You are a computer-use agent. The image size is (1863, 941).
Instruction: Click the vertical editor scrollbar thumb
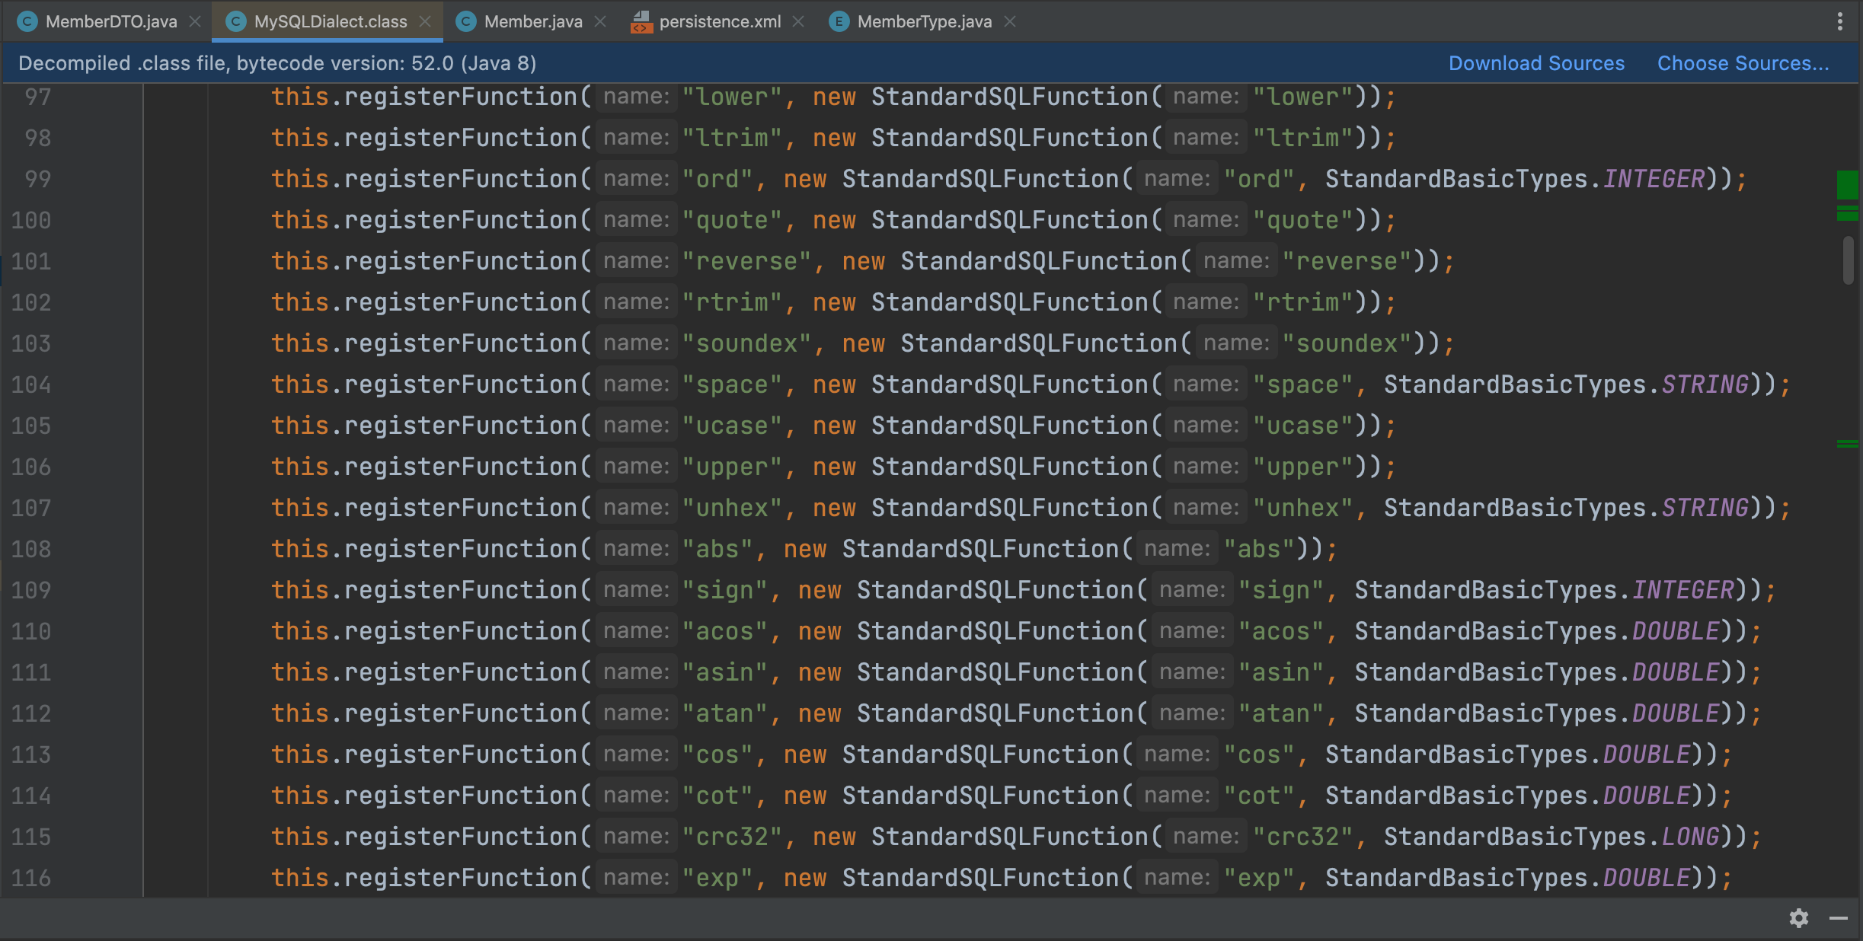coord(1848,260)
